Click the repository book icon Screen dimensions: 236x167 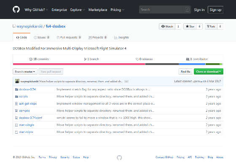tap(14, 26)
